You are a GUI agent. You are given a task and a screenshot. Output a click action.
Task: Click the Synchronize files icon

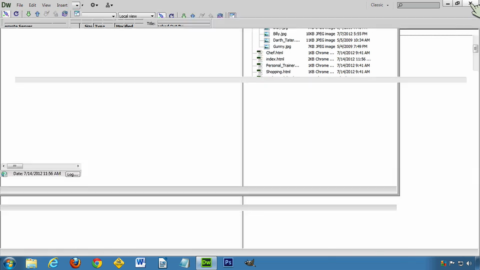pyautogui.click(x=64, y=14)
